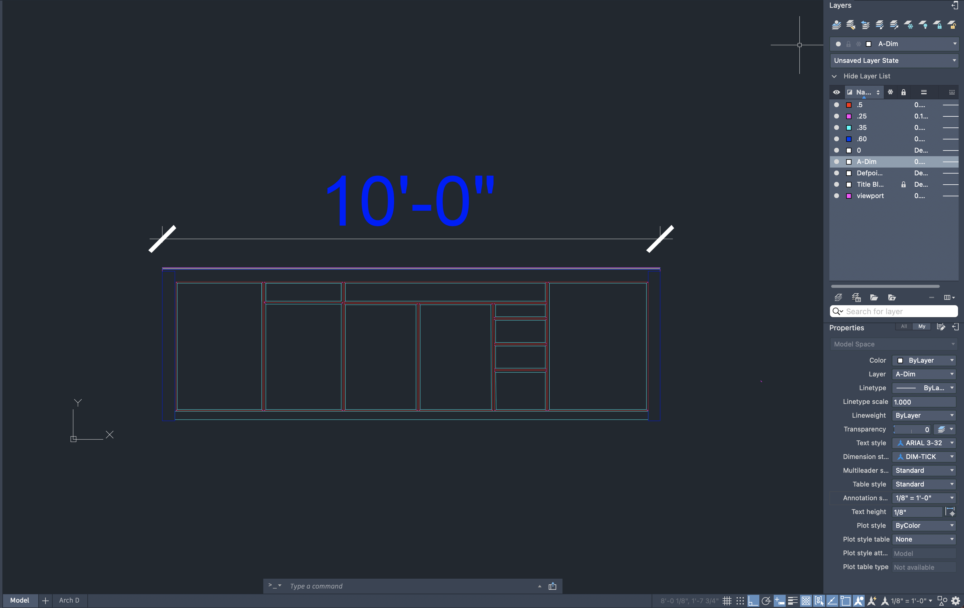Click the Layer Unlock tool icon
This screenshot has width=964, height=608.
point(952,25)
